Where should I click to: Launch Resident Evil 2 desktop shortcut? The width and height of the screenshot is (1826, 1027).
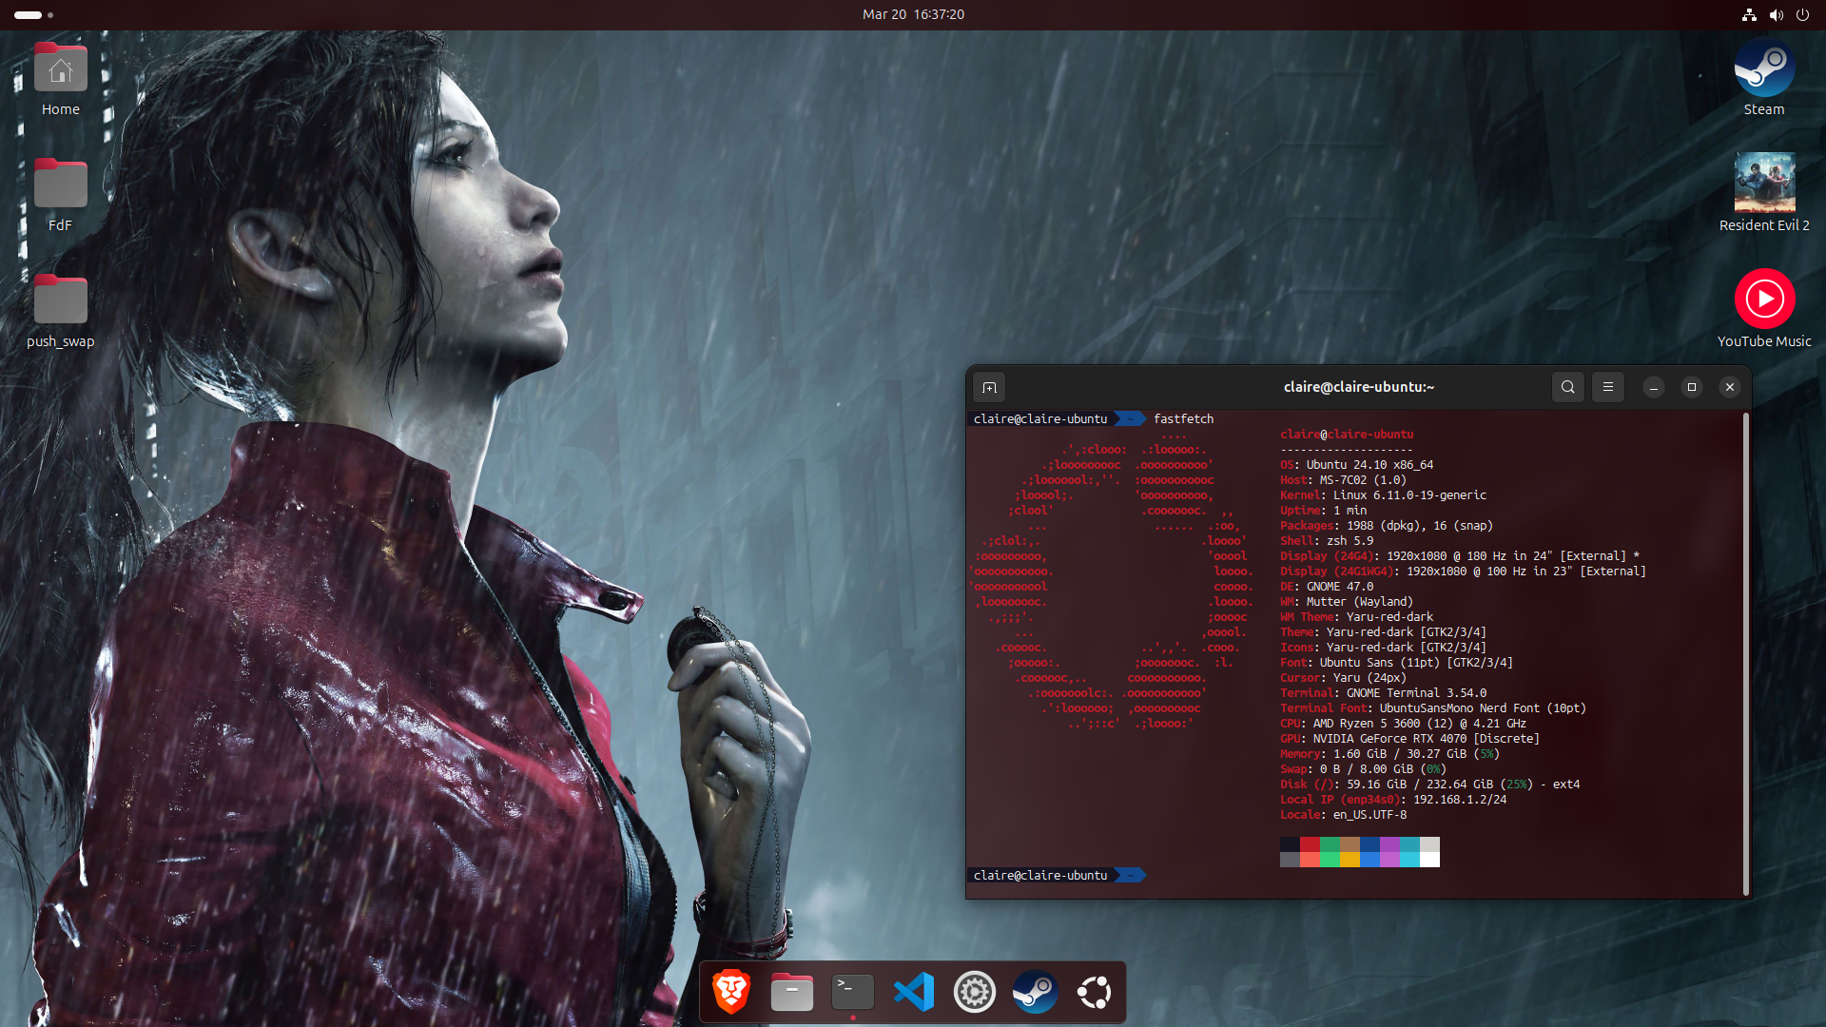(1764, 194)
